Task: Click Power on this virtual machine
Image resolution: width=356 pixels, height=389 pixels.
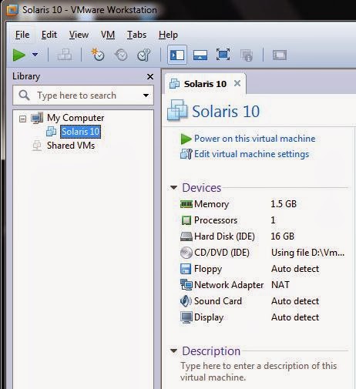Action: (x=254, y=139)
